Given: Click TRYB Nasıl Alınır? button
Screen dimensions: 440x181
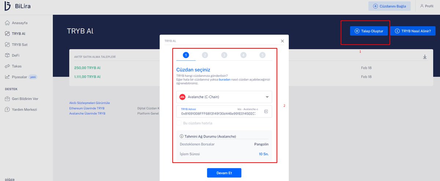Looking at the screenshot, I should tap(412, 31).
